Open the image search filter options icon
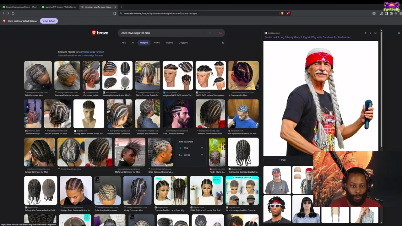Image resolution: width=402 pixels, height=226 pixels. (223, 43)
